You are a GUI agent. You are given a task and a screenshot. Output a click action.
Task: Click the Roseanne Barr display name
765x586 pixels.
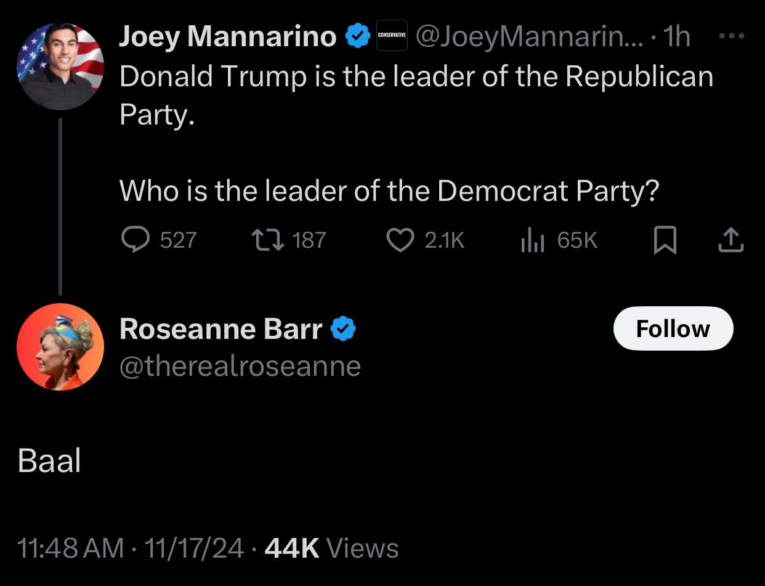pyautogui.click(x=221, y=329)
